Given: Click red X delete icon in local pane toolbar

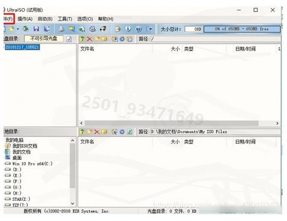Looking at the screenshot, I should coord(97,132).
